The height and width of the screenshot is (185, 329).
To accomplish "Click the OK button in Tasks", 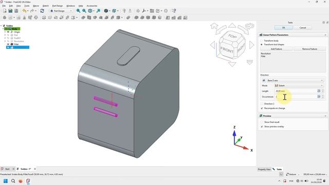I will (x=283, y=28).
